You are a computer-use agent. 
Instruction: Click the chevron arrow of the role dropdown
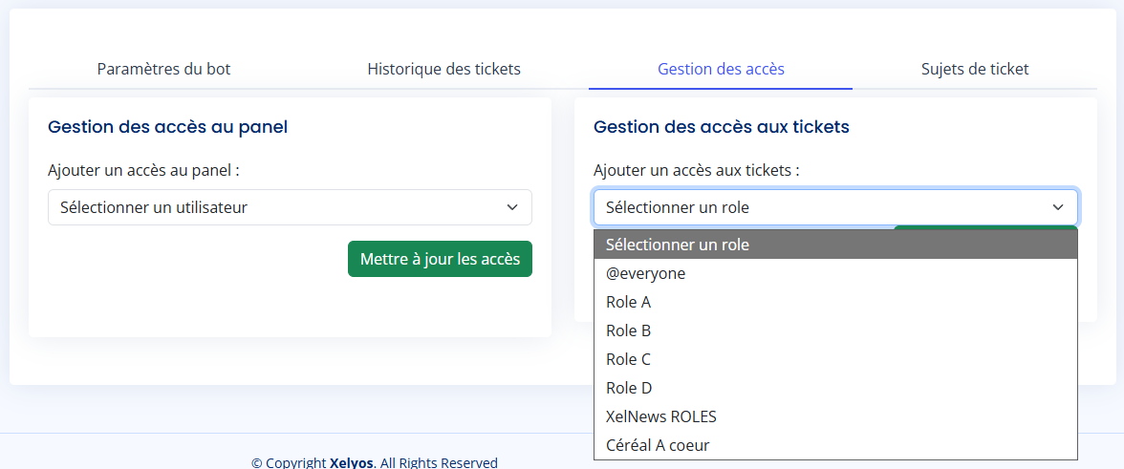click(x=1058, y=207)
